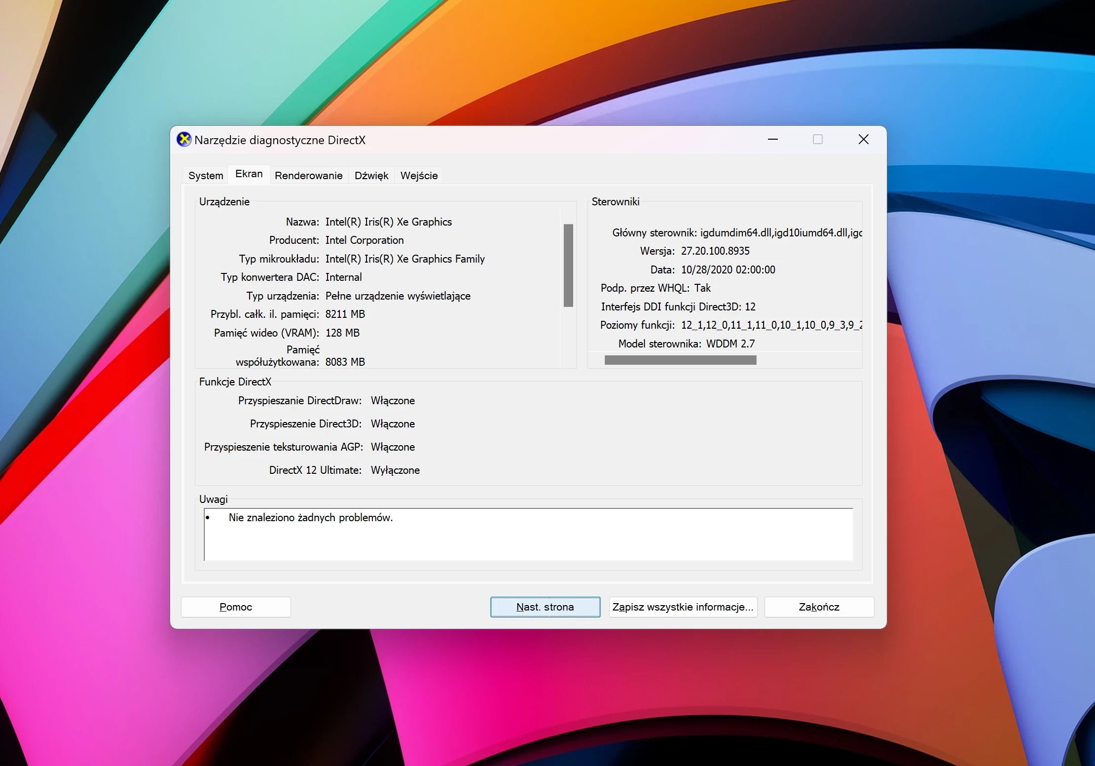Click the Przyspieszenie Direct3D Włączone value

coord(393,424)
